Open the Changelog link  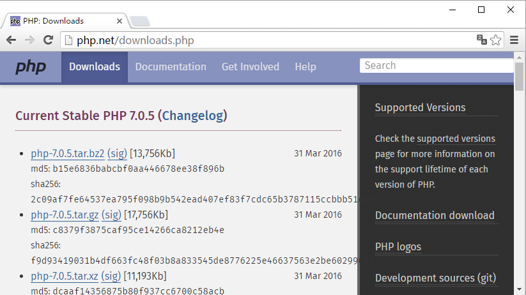[x=192, y=116]
